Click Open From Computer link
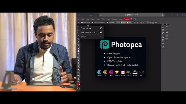 click(x=119, y=57)
